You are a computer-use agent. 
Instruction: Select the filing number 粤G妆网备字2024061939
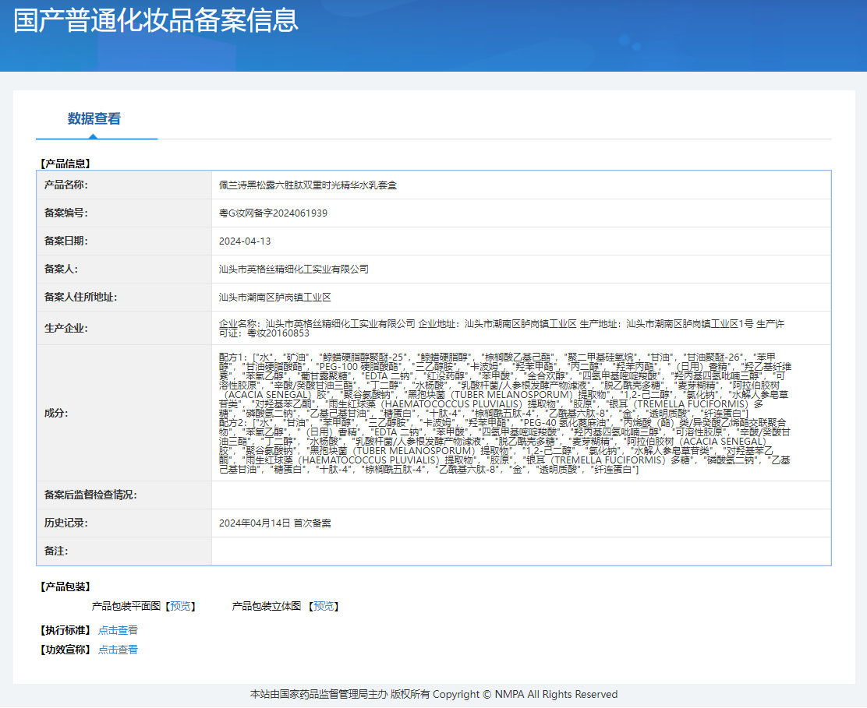(273, 213)
